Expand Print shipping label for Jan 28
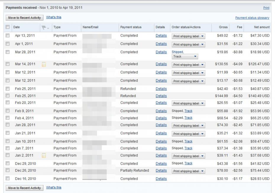Image resolution: width=275 pixels, height=193 pixels. tap(188, 126)
